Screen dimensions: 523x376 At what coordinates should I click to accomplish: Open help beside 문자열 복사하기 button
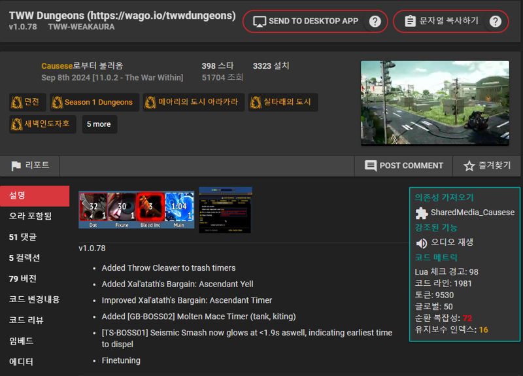point(496,22)
